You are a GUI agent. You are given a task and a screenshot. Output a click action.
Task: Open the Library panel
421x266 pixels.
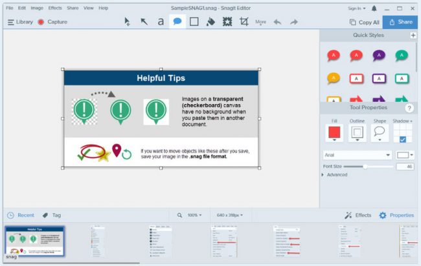coord(20,22)
